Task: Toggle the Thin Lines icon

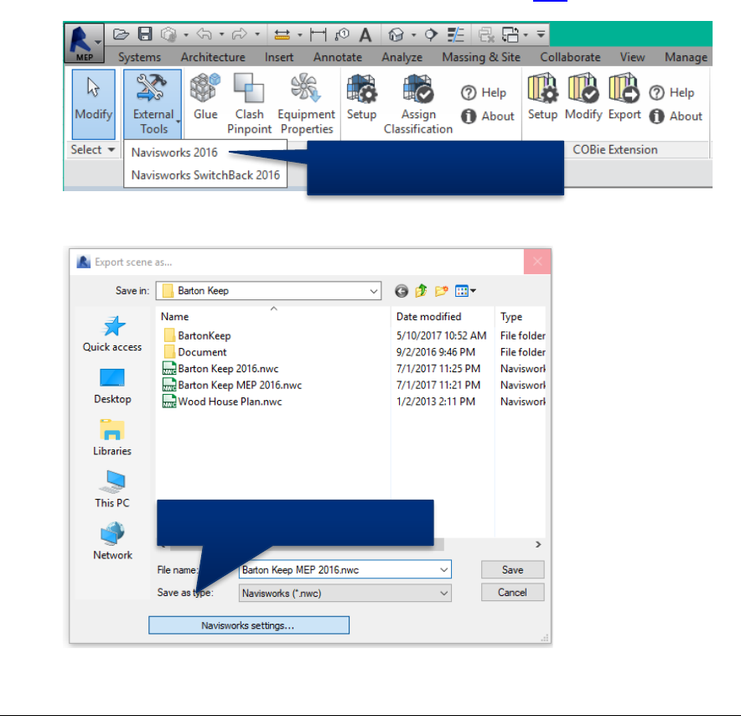Action: pyautogui.click(x=456, y=34)
